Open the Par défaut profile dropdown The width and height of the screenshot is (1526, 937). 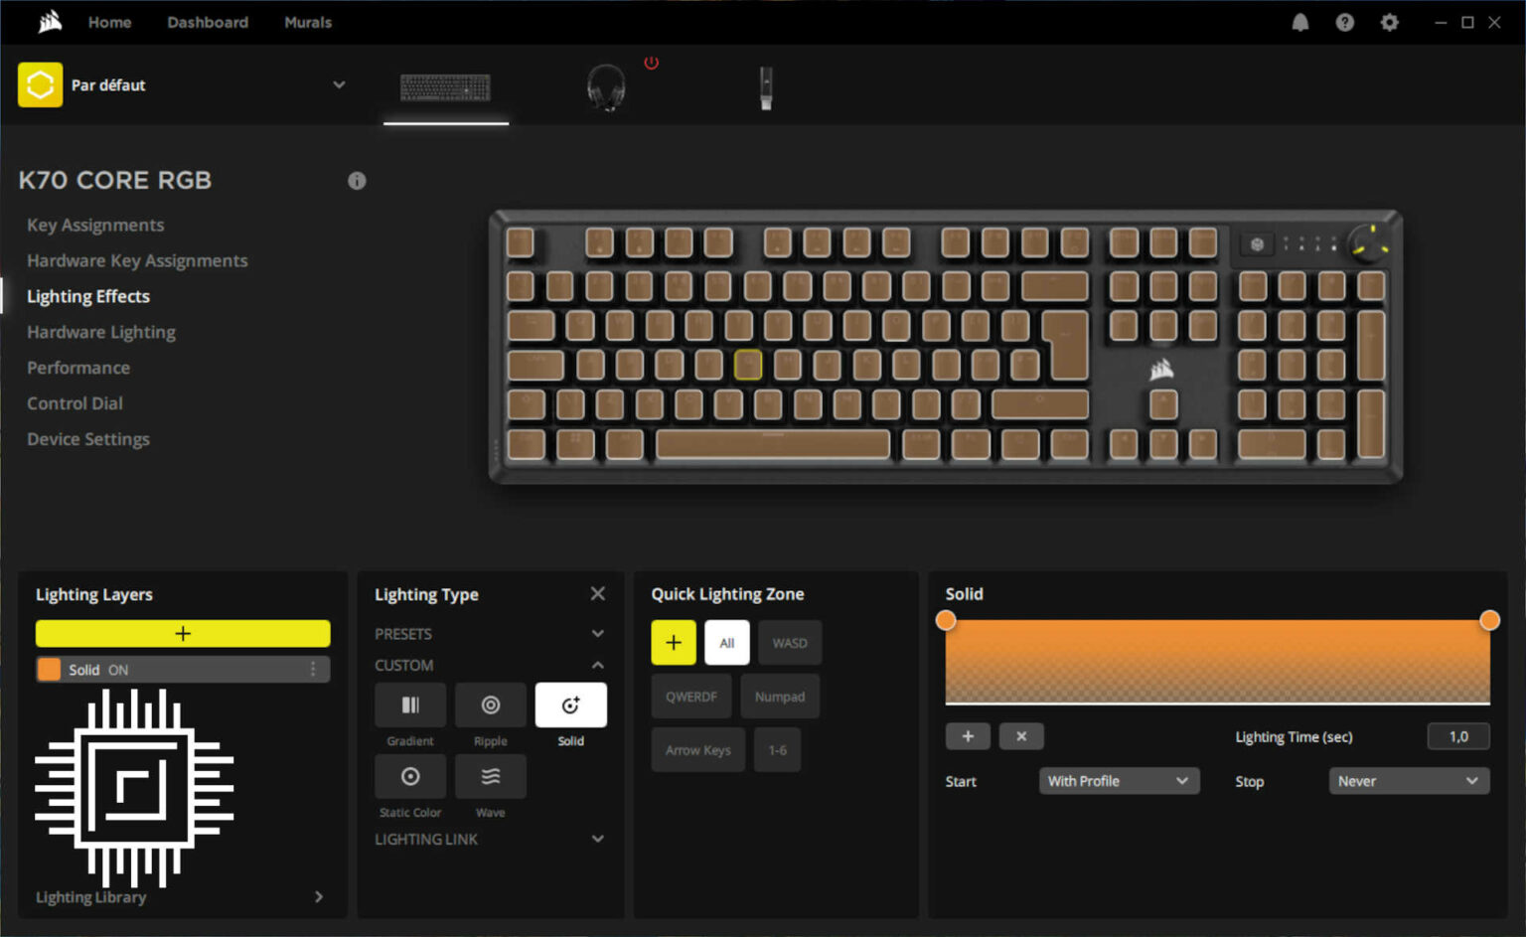pyautogui.click(x=339, y=85)
